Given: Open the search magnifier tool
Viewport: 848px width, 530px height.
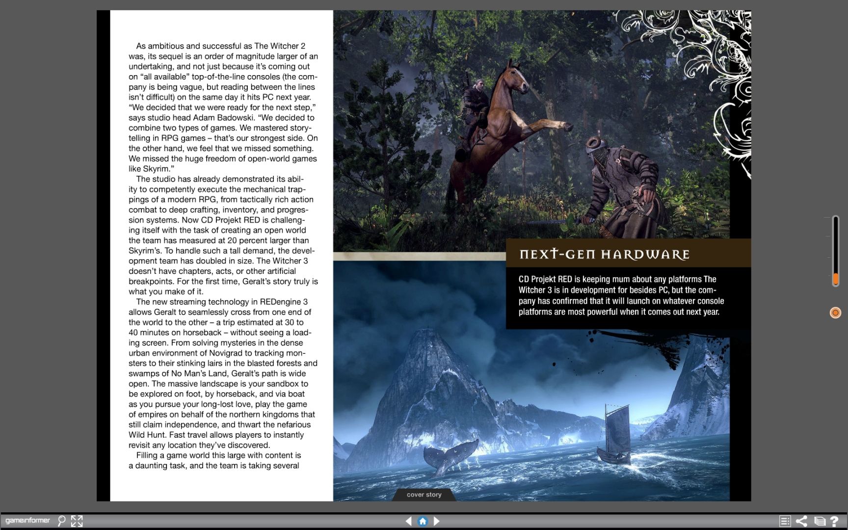Looking at the screenshot, I should [x=61, y=521].
